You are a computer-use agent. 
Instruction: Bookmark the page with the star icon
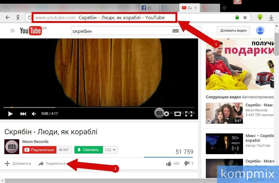click(245, 17)
